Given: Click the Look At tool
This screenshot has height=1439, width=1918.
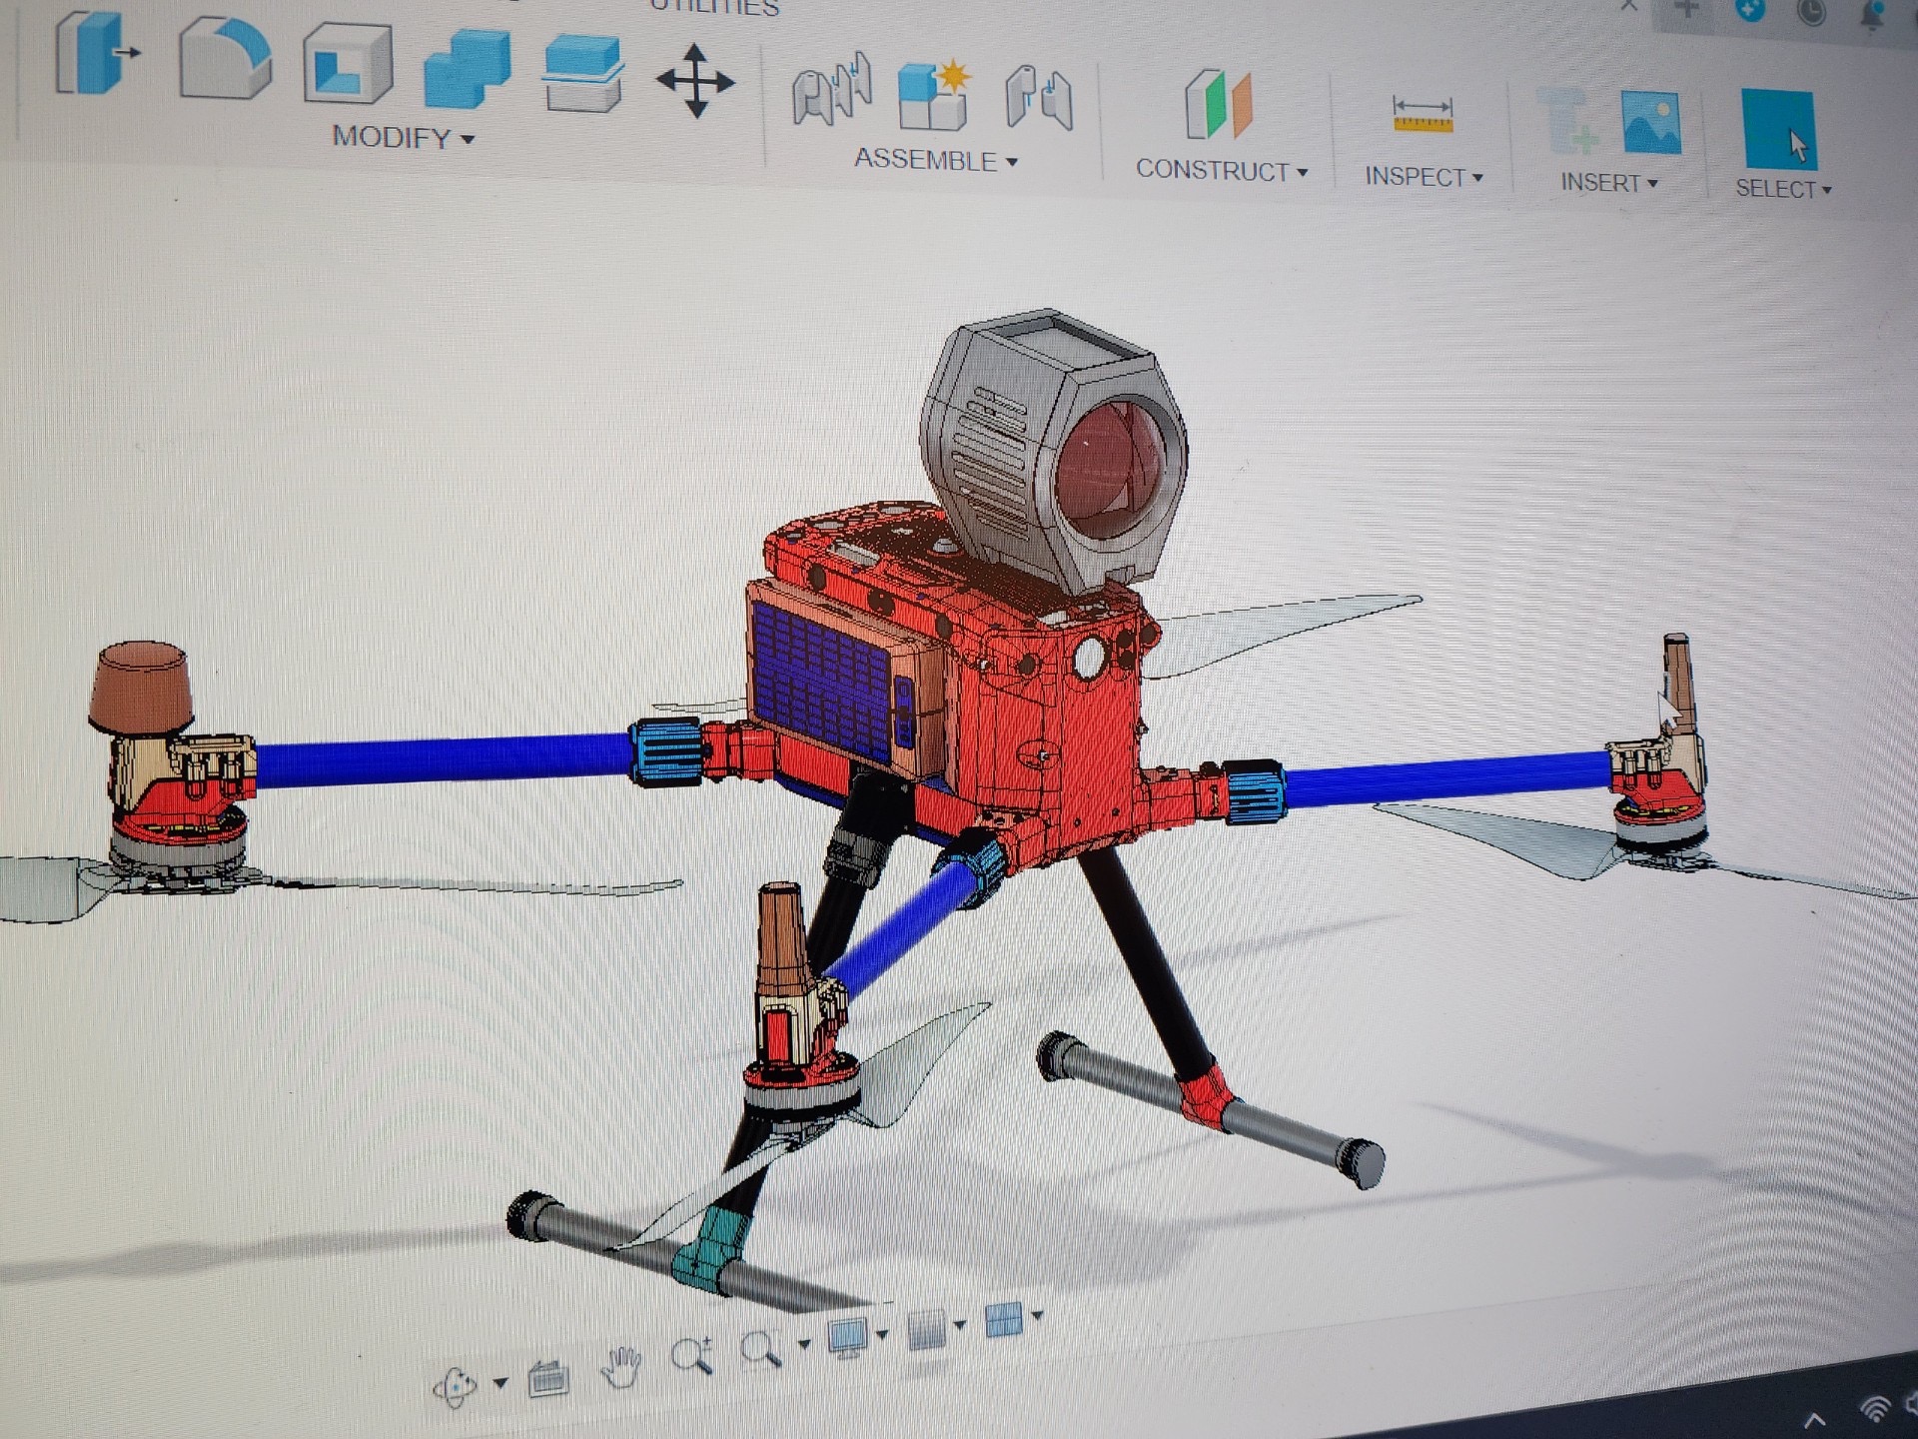Looking at the screenshot, I should coord(548,1379).
